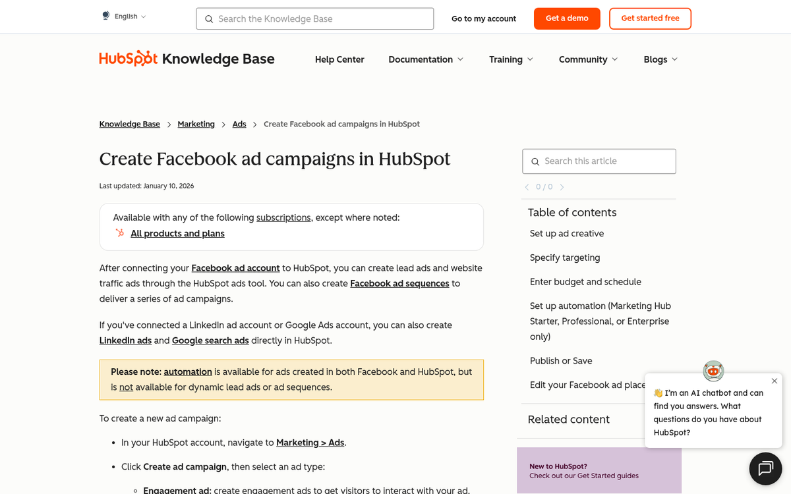Viewport: 791px width, 494px height.
Task: Open the Community menu
Action: pos(587,59)
